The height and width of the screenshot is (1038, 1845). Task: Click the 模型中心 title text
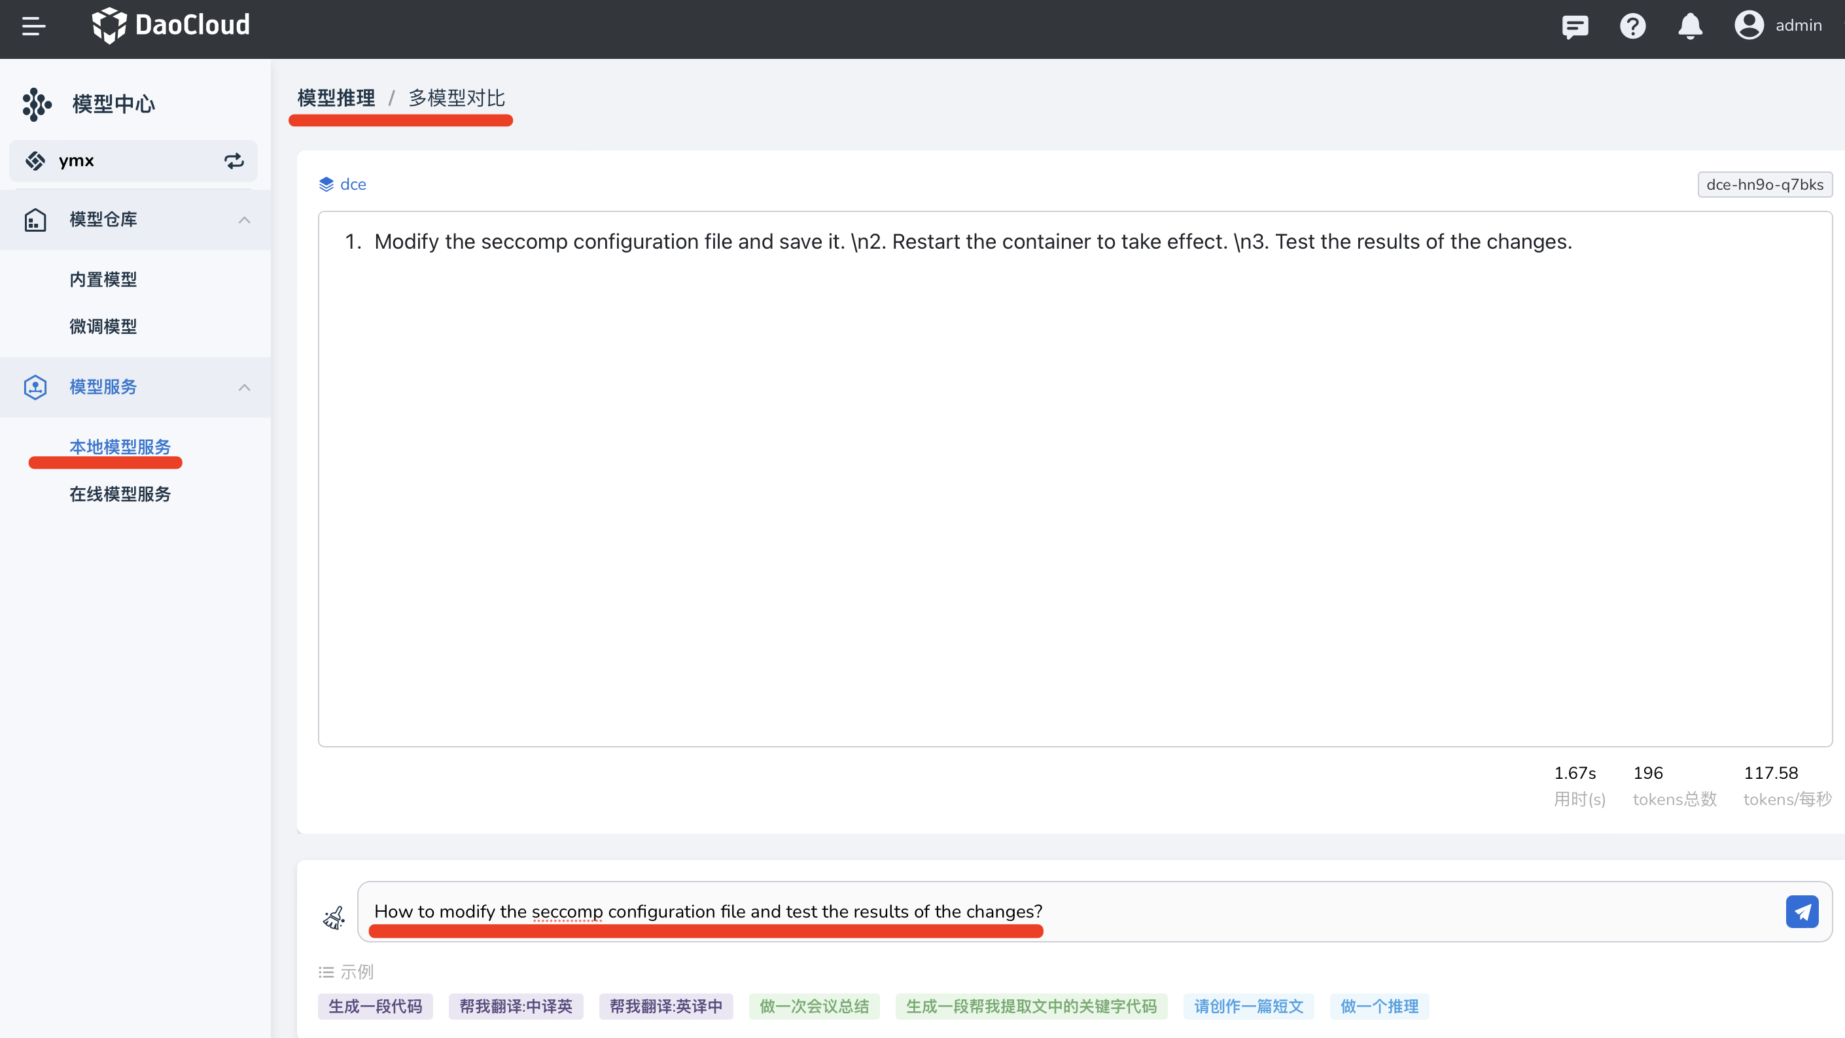click(x=114, y=105)
